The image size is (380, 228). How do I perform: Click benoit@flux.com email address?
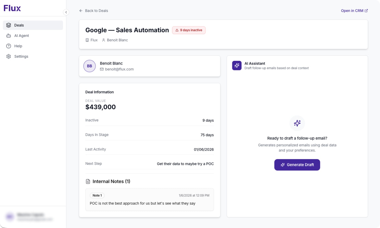(x=119, y=69)
